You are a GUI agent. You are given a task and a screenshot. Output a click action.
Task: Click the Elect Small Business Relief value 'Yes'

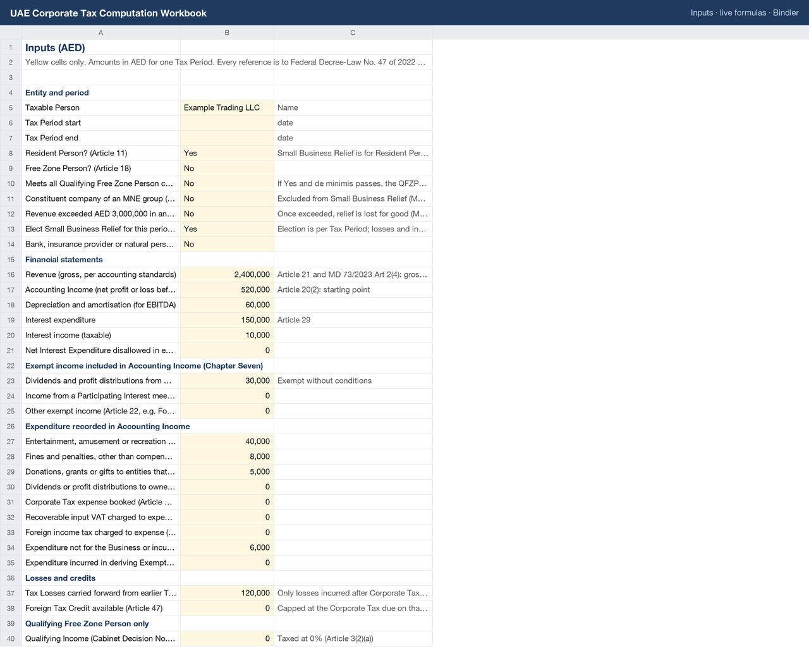[x=227, y=229]
